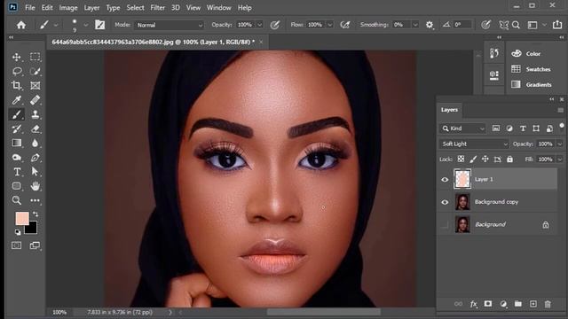Open the Gradients panel

coord(532,85)
